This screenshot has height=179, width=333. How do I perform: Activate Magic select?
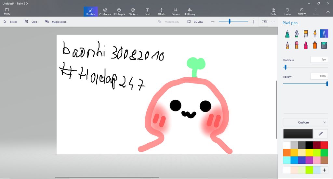click(55, 22)
